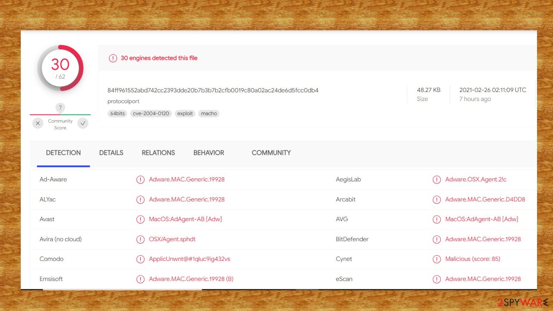Click the 30/62 detection score gauge
The width and height of the screenshot is (553, 311).
[x=60, y=68]
